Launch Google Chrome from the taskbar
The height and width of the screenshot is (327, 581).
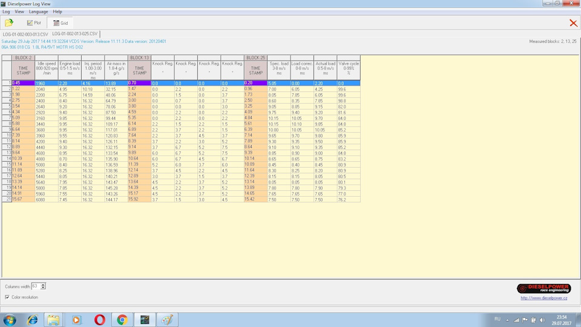tap(122, 320)
